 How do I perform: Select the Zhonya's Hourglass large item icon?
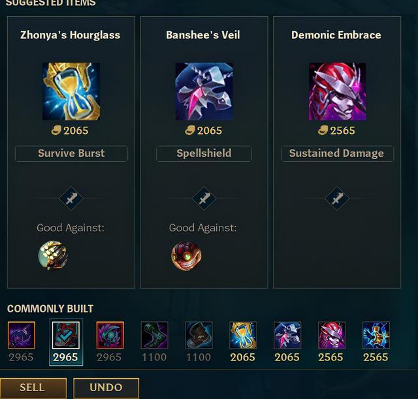(71, 91)
